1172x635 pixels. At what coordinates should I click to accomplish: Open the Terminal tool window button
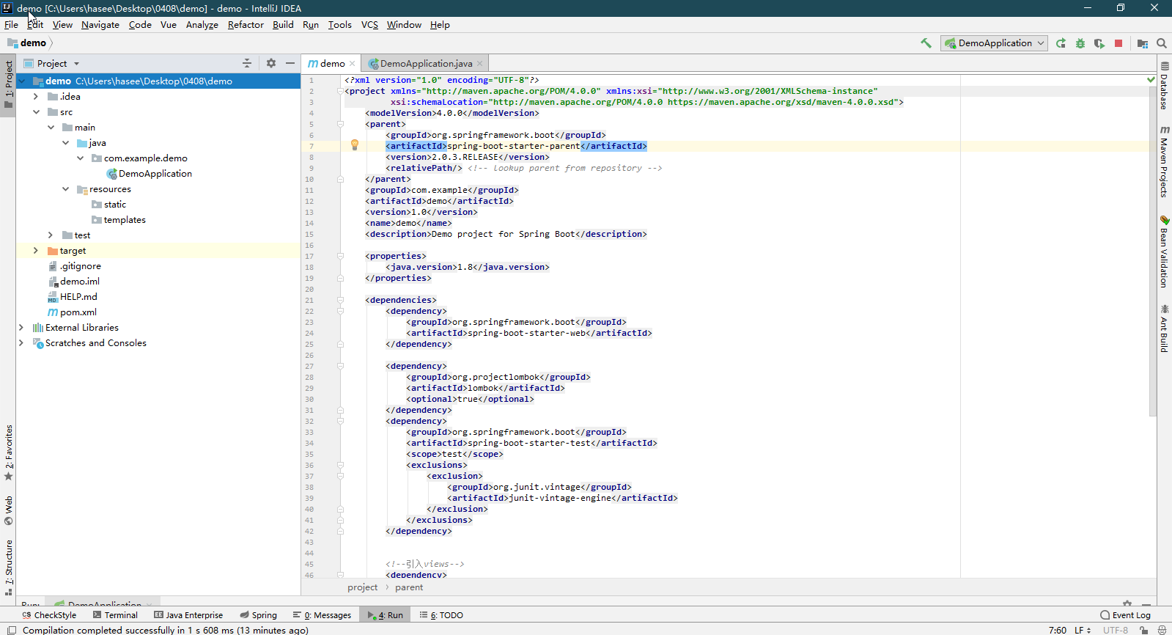click(x=115, y=615)
